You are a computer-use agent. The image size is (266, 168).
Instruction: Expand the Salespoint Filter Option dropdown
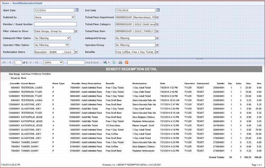(67, 38)
